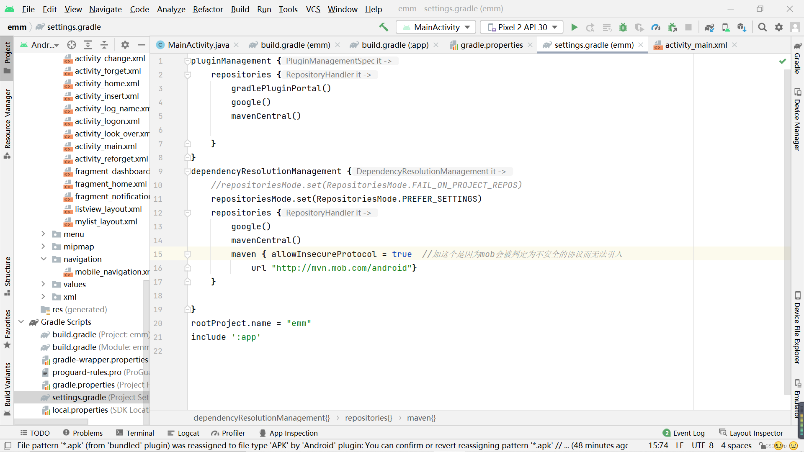Click the UTF-8 encoding status entry

point(702,445)
